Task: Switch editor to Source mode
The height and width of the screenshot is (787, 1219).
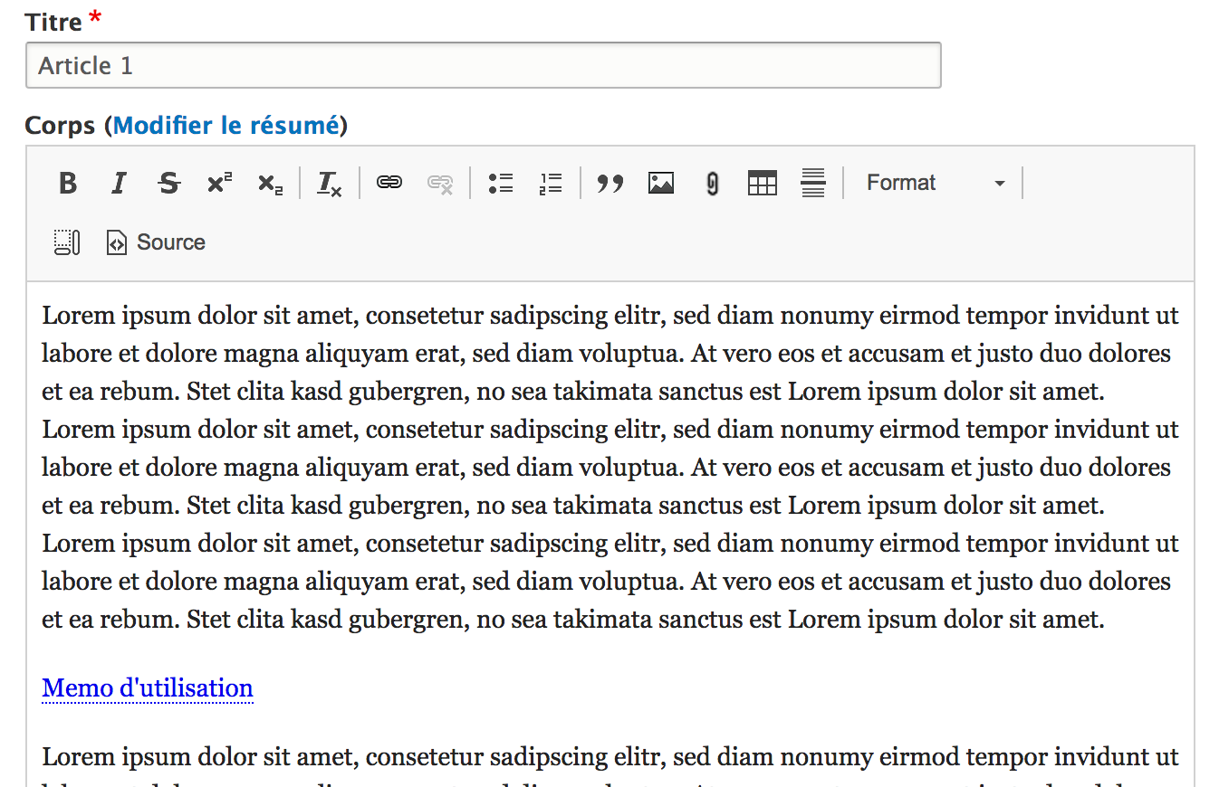Action: tap(156, 242)
